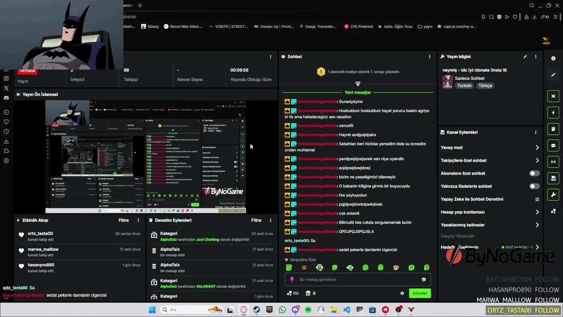This screenshot has height=317, width=563.
Task: Open the Instagram icon in left sidebar
Action: 6,78
